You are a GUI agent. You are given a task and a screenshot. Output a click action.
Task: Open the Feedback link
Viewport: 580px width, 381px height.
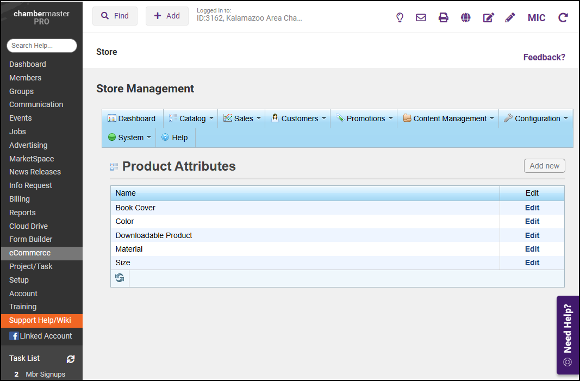544,57
